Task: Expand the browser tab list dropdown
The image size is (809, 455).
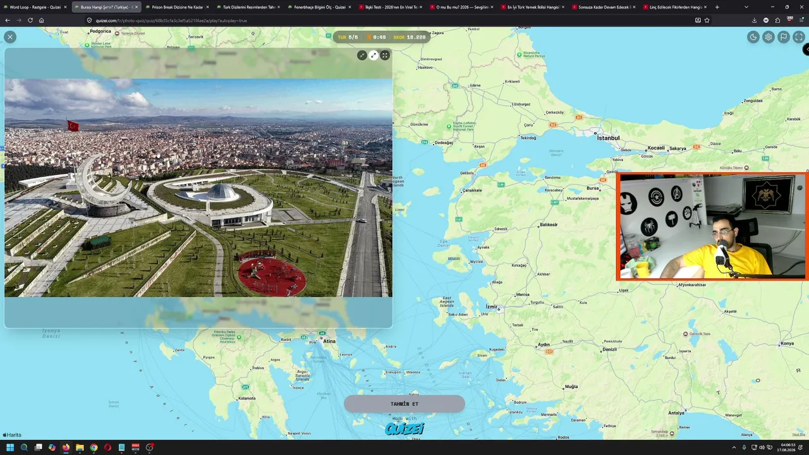Action: 746,7
